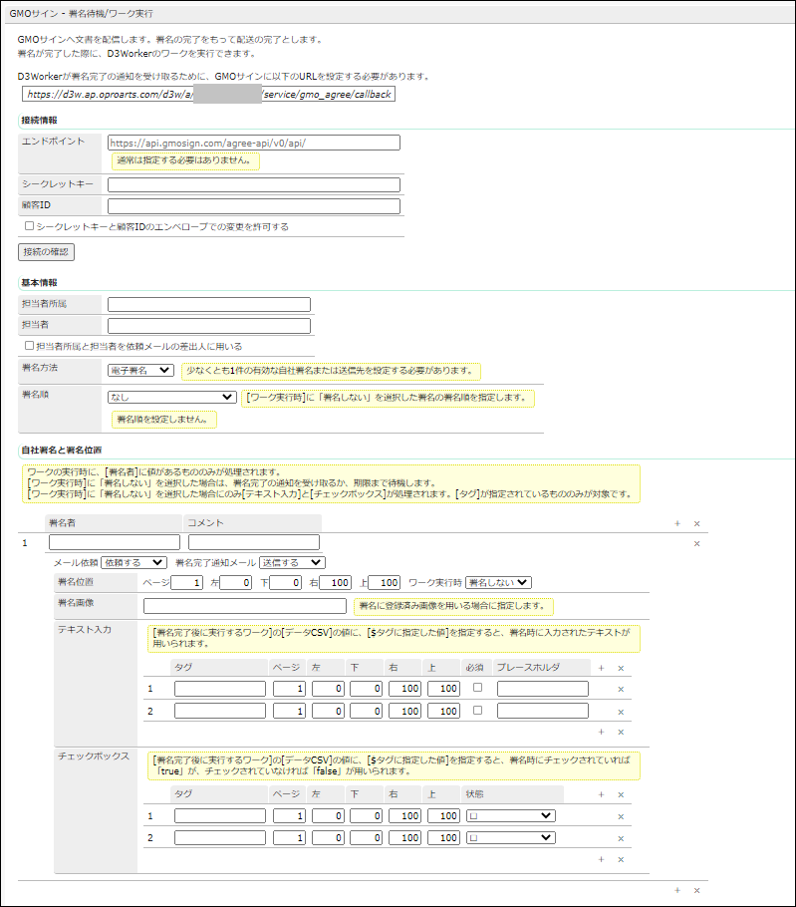Add a row via plus in チェックボックス header
Screen dimensions: 796x907
coord(601,794)
